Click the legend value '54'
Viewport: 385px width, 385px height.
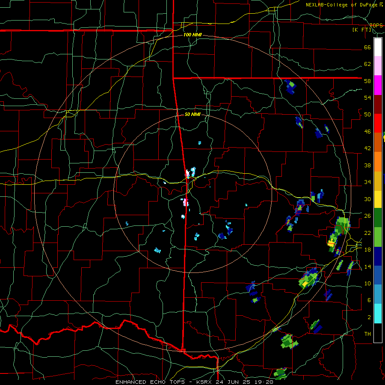tap(367, 98)
